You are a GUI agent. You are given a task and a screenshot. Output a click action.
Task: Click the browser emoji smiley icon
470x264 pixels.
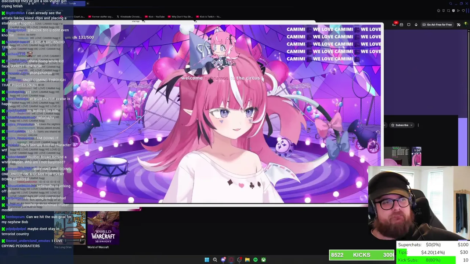click(438, 11)
